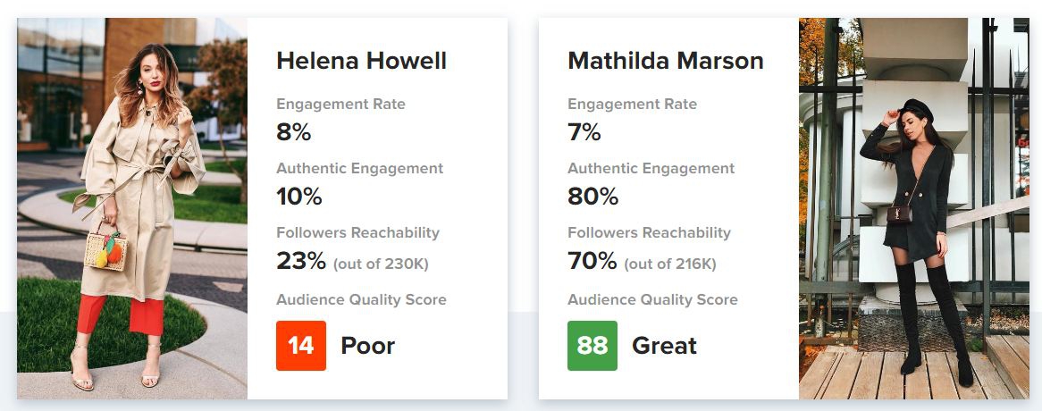Click the red 14 score badge
Screen dimensions: 1042x411
point(301,346)
